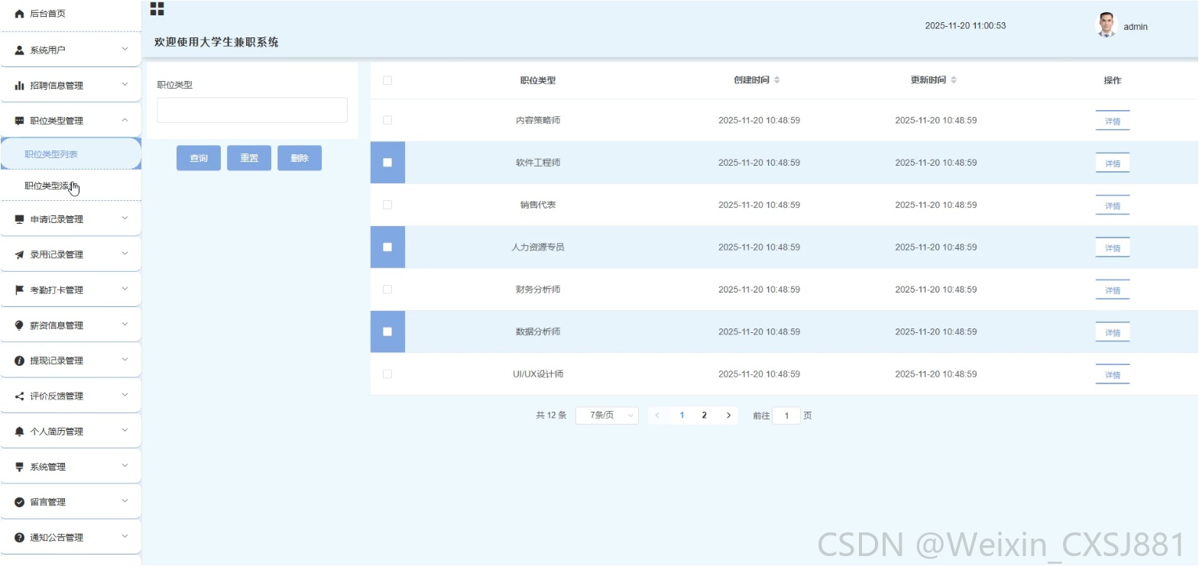Sort by the 创建时间 column header

(757, 80)
